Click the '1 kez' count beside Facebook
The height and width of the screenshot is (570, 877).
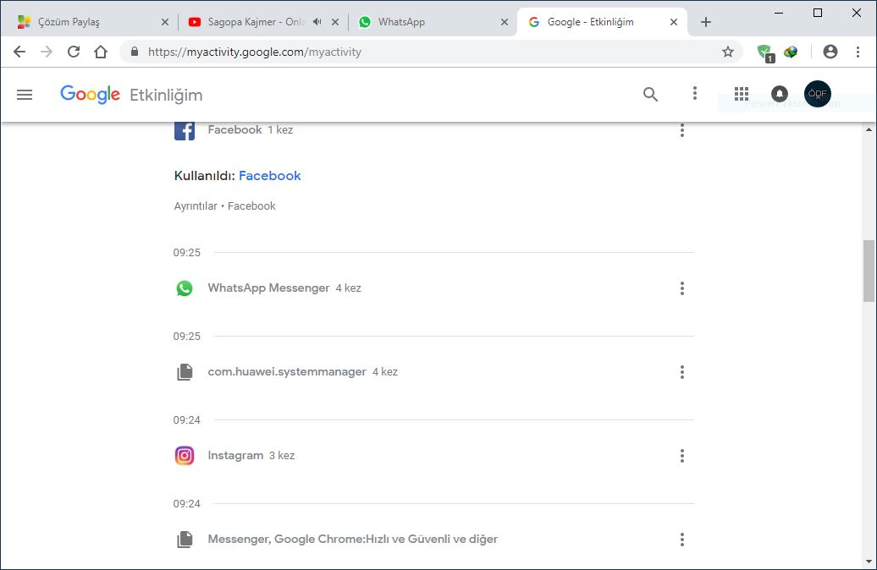280,129
